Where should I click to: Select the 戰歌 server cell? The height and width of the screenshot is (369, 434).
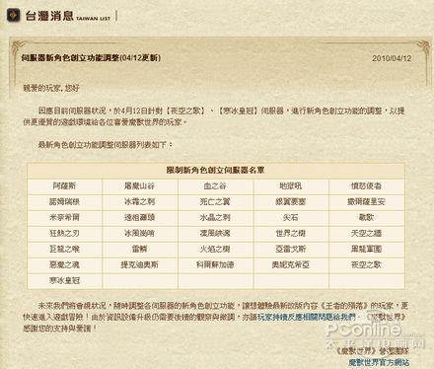pos(366,218)
